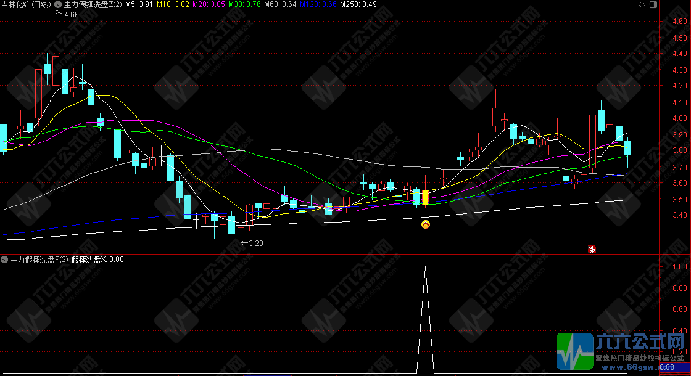Click the diamond icon at top right

click(x=642, y=5)
